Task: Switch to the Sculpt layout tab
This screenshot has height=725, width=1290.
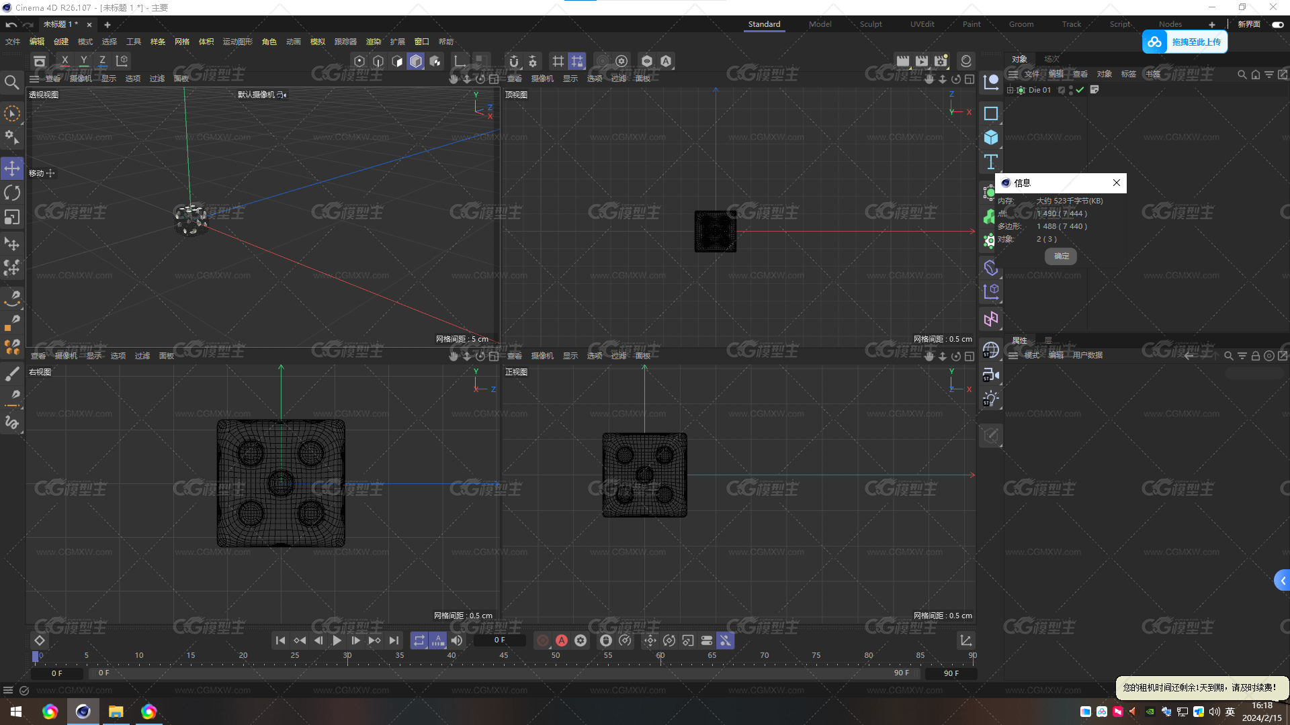Action: click(x=871, y=24)
